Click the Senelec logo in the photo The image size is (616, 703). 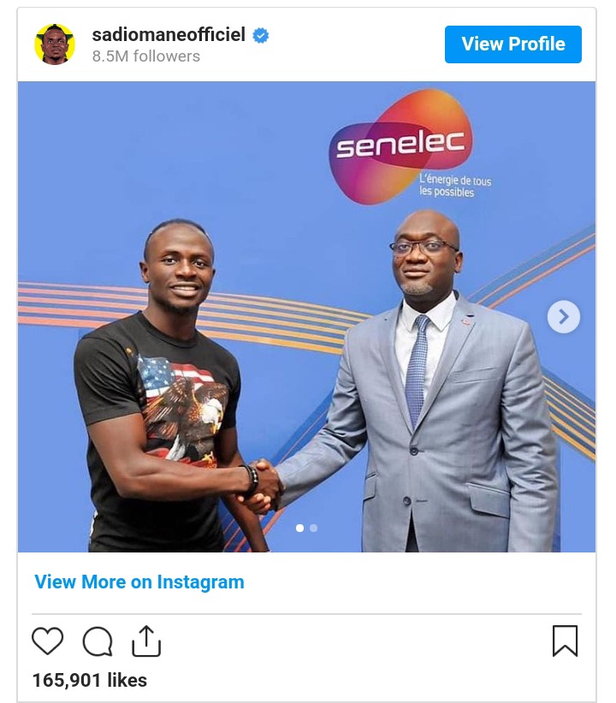coord(400,146)
